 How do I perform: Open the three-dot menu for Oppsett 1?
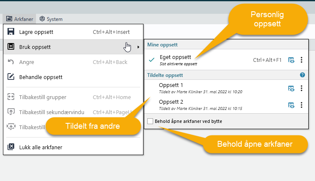click(302, 88)
